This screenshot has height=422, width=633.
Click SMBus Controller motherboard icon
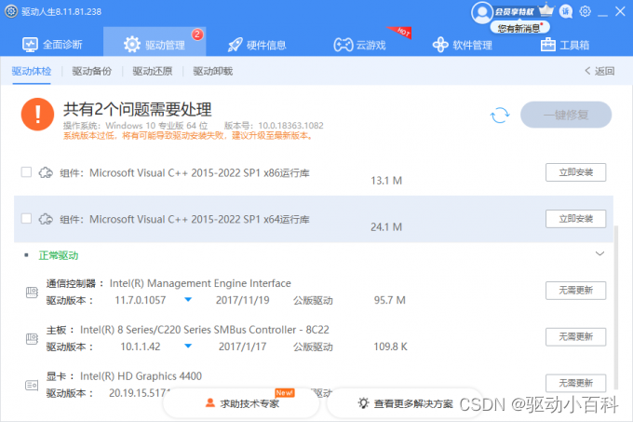point(32,338)
